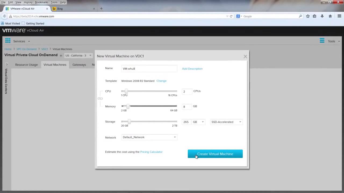Viewport: 344px width, 193px height.
Task: Go to Home breadcrumb
Action: pyautogui.click(x=8, y=49)
